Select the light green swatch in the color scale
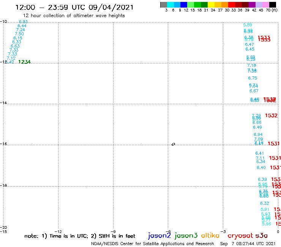The image size is (281, 247). pos(191,5)
